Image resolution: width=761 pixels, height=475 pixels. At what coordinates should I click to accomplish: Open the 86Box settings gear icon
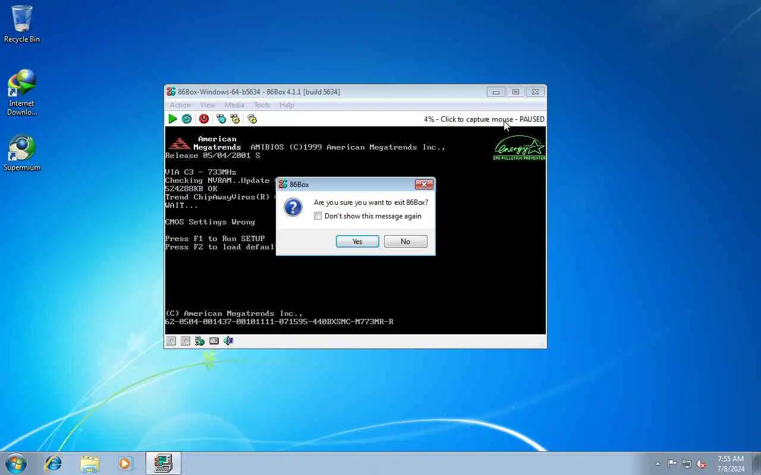tap(252, 119)
